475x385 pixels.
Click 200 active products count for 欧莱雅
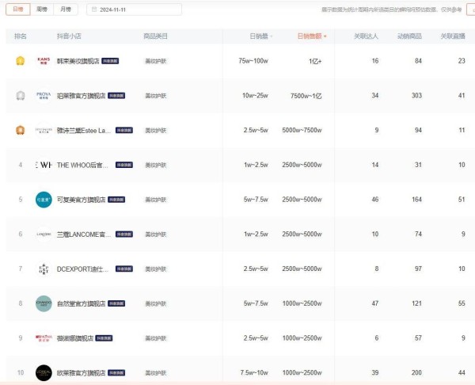click(416, 372)
